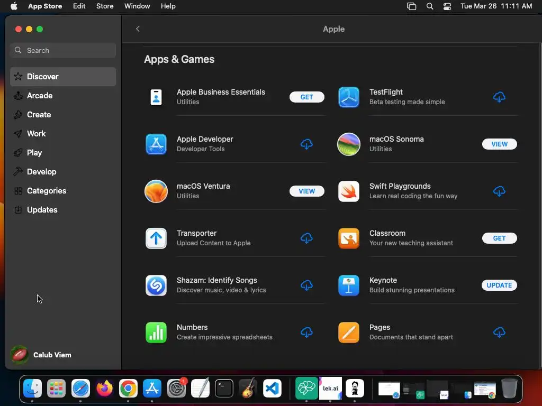542x406 pixels.
Task: Click the macOS Sonoma icon
Action: point(348,144)
